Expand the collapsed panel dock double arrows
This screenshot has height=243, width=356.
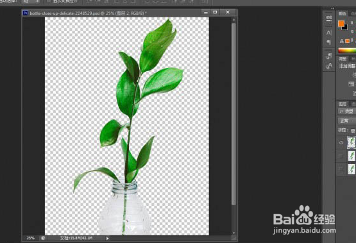332,8
